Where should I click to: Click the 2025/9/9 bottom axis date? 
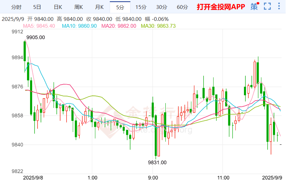tap(272, 178)
